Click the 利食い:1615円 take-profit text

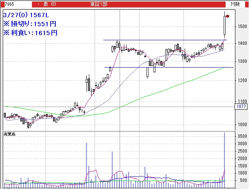[x=30, y=33]
